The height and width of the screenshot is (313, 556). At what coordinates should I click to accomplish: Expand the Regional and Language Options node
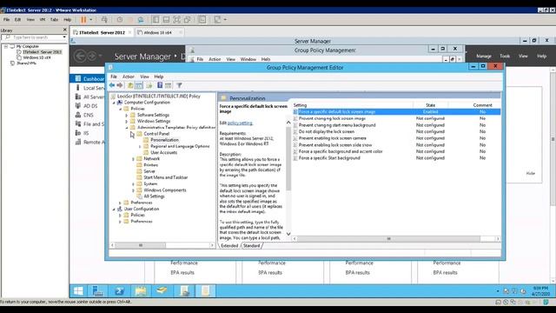tap(140, 146)
